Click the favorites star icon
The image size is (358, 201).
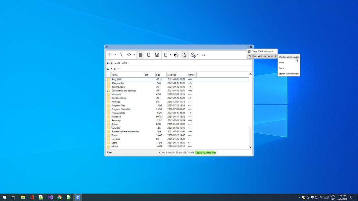pos(129,55)
